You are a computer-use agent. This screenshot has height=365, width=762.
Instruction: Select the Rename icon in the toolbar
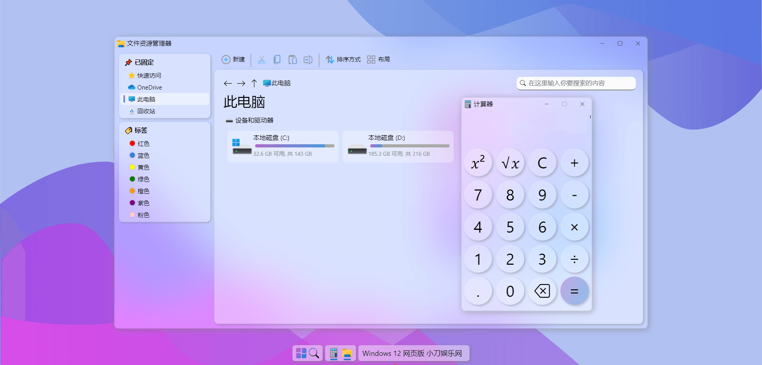point(308,59)
